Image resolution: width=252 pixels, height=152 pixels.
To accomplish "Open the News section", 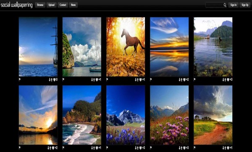I will point(73,5).
